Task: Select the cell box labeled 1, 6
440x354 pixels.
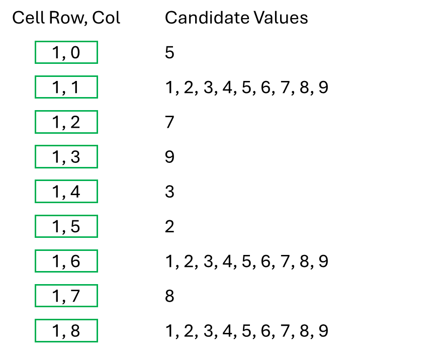Action: (x=66, y=261)
